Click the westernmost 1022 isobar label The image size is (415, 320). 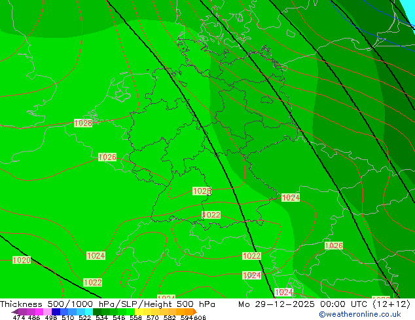(93, 283)
